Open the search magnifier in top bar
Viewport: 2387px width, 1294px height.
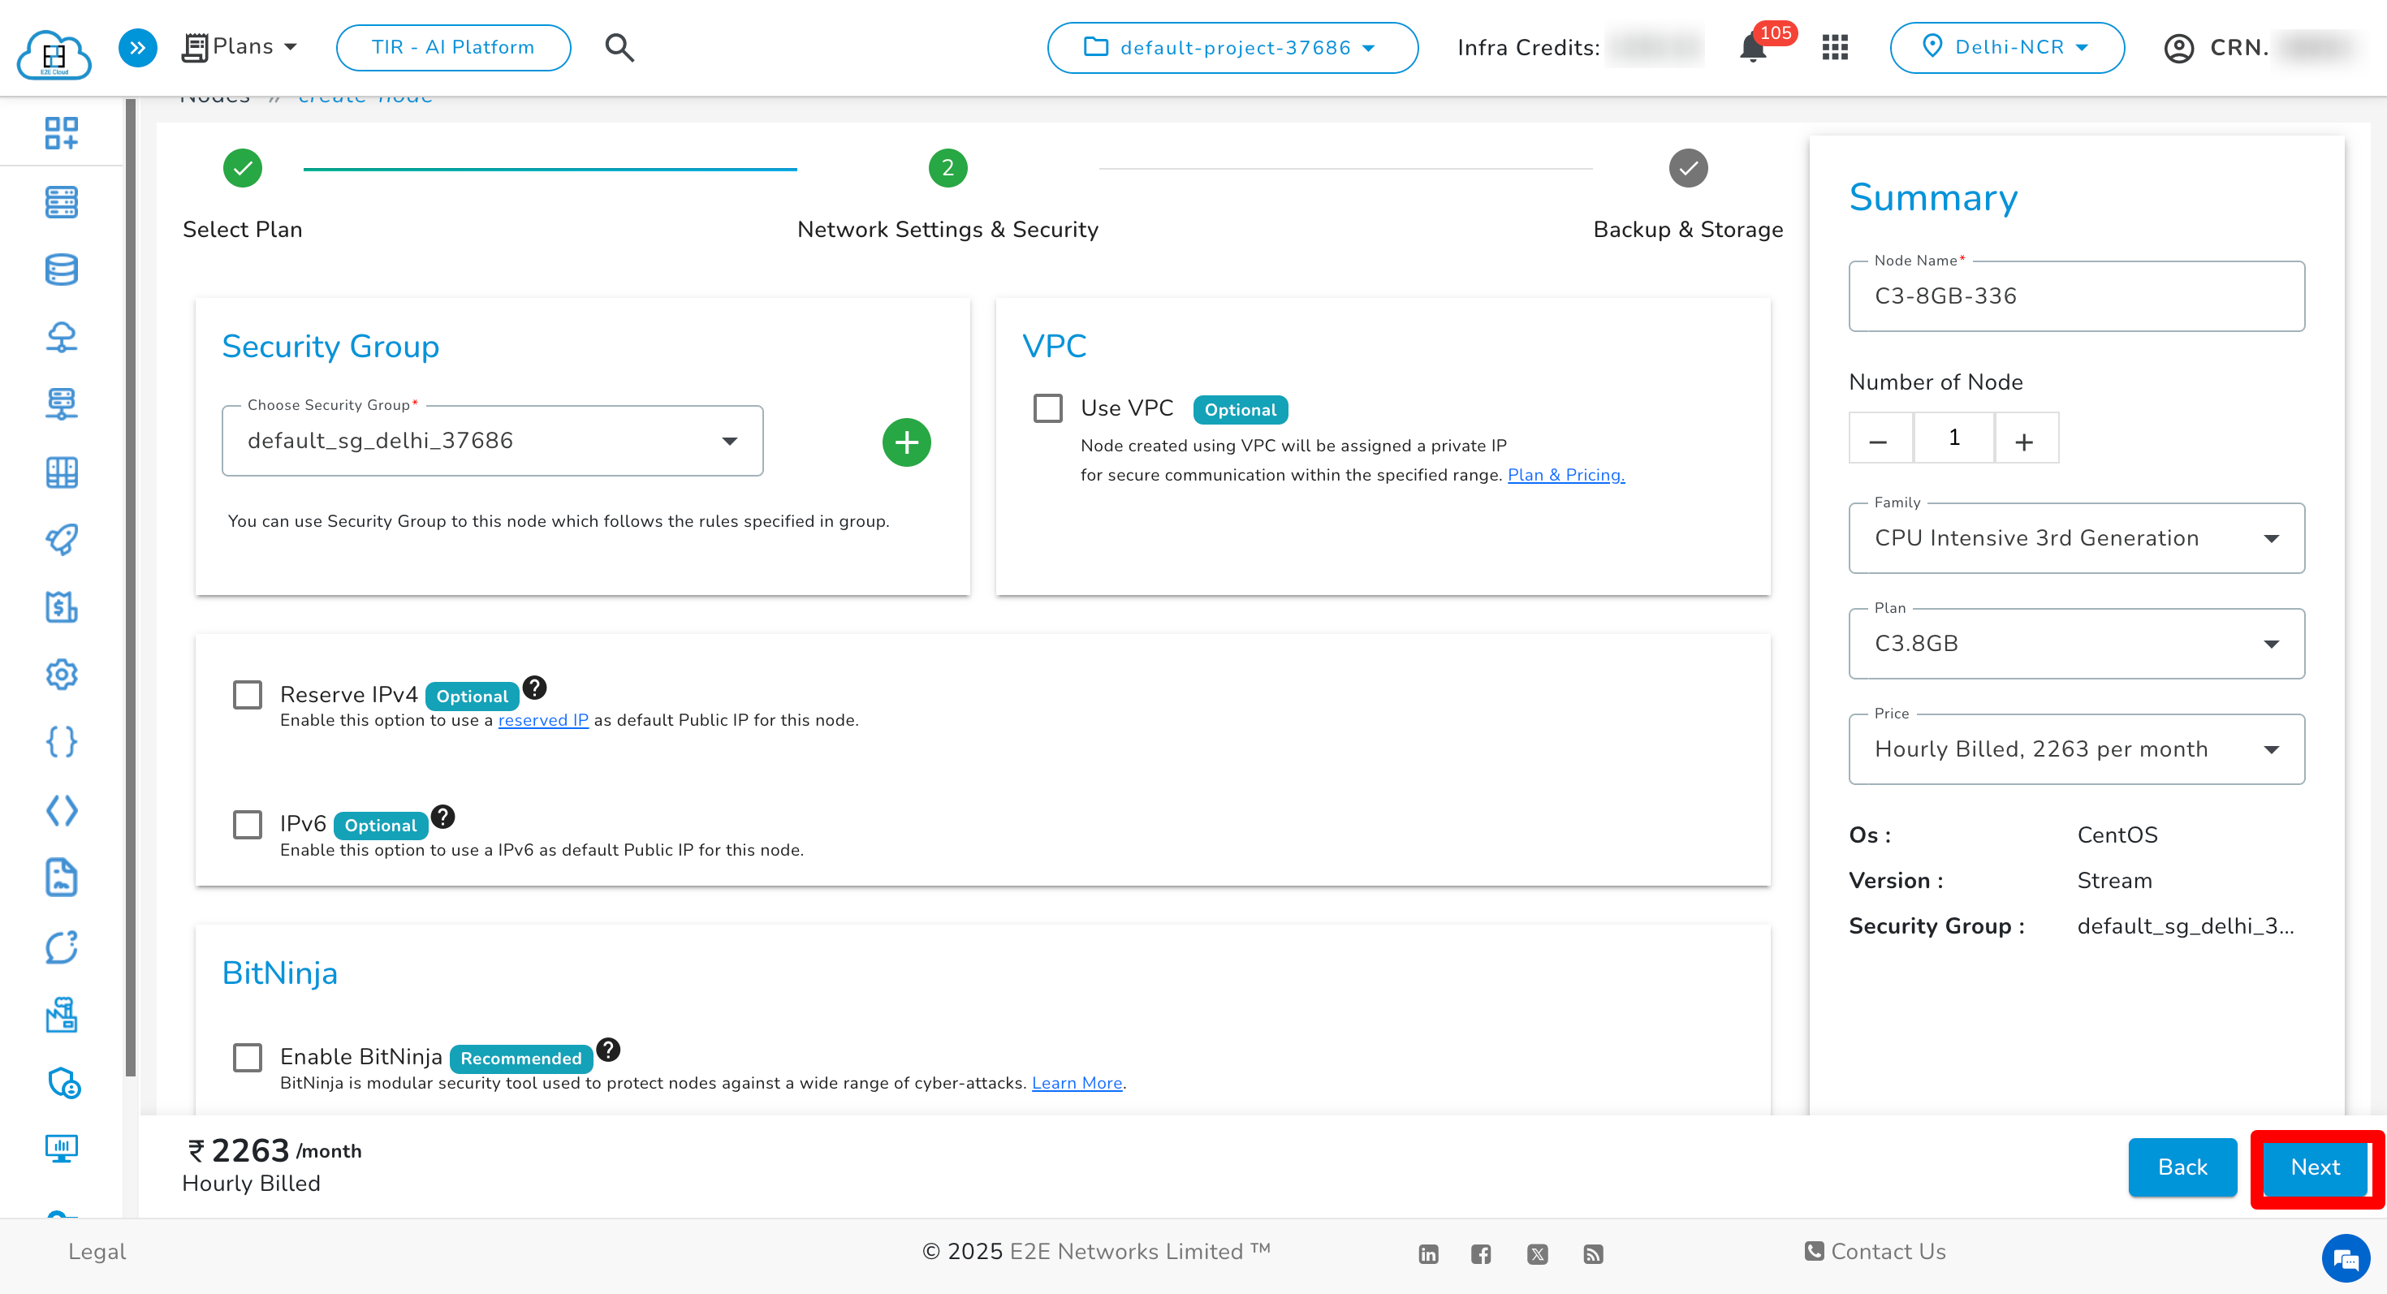tap(619, 47)
